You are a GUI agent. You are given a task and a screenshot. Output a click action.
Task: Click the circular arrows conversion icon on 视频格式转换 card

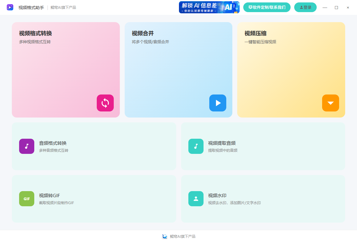(x=105, y=103)
